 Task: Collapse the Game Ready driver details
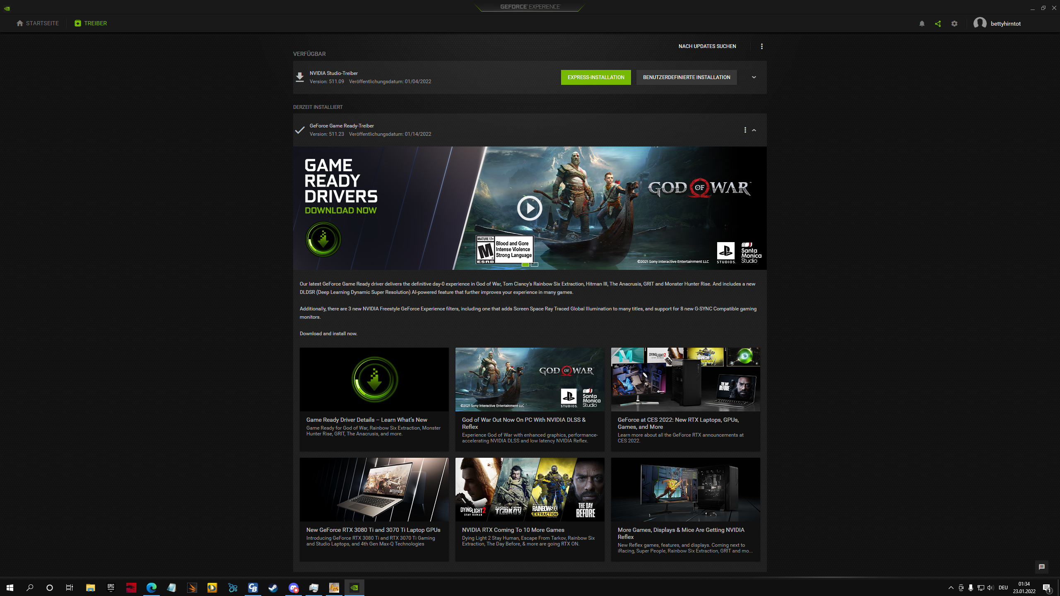[754, 130]
